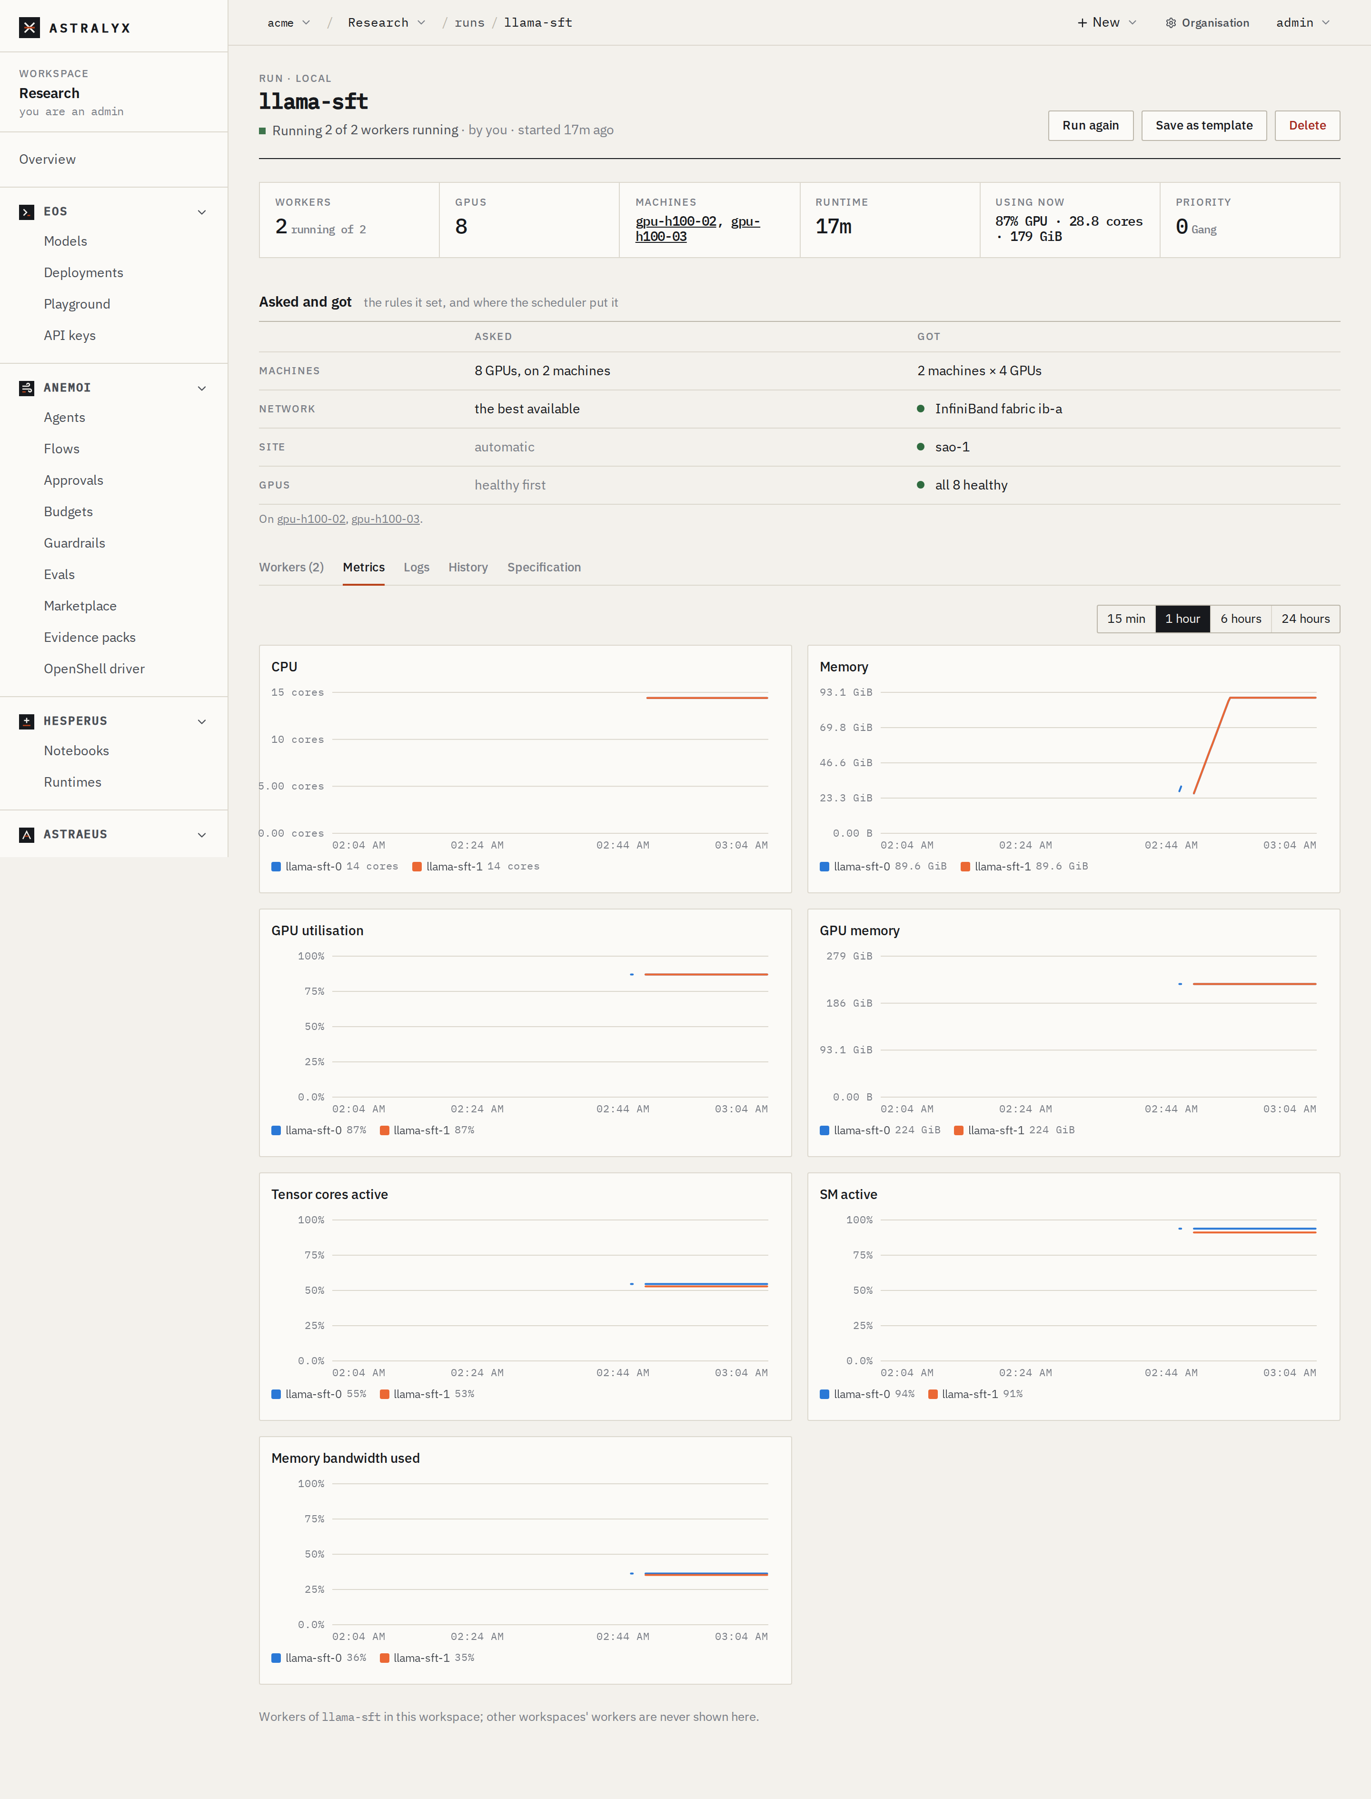
Task: Expand the Astraeus sidebar section
Action: pos(201,835)
